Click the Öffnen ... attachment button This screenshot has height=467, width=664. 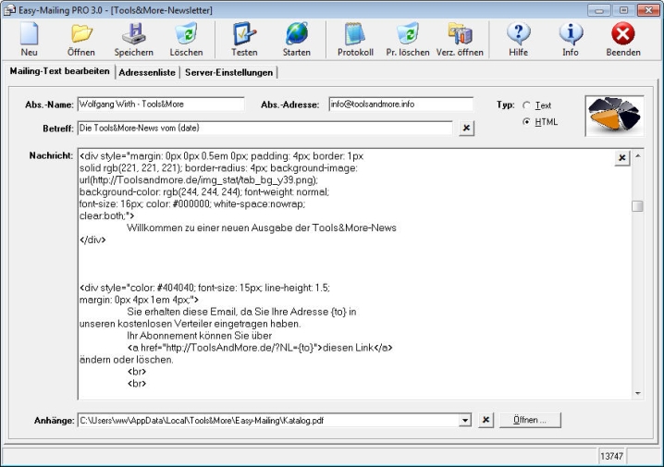click(x=531, y=421)
